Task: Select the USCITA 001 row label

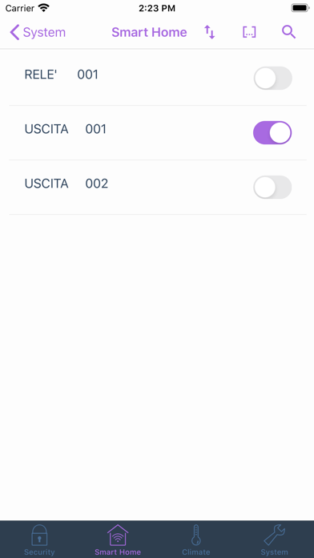Action: coord(66,129)
